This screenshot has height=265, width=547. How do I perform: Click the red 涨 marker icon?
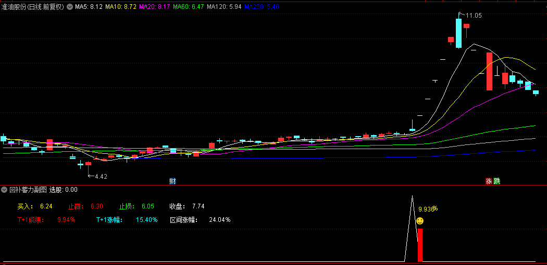(x=489, y=181)
